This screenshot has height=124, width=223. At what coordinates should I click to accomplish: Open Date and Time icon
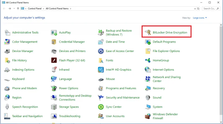(101, 42)
